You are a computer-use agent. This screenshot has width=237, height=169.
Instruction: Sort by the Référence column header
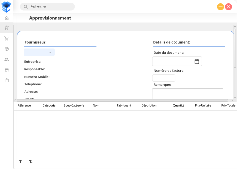24,105
